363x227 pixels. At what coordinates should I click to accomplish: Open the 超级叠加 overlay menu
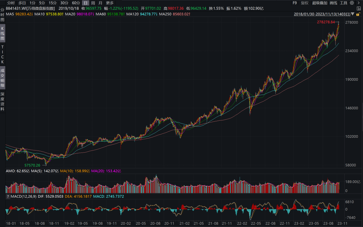320,3
